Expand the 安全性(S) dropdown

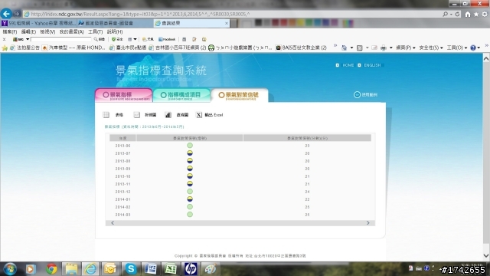point(431,48)
